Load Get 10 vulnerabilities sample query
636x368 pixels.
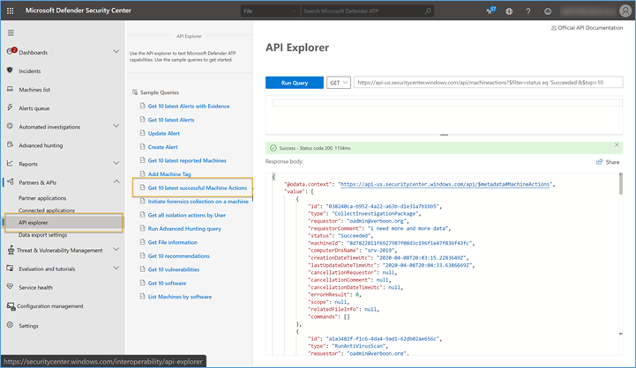point(174,269)
